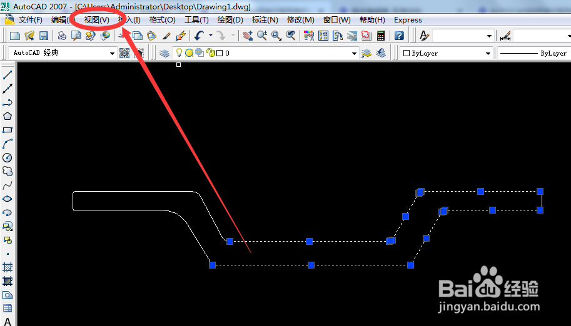The image size is (571, 326).
Task: Activate Zoom Realtime magnifier
Action: pyautogui.click(x=262, y=36)
